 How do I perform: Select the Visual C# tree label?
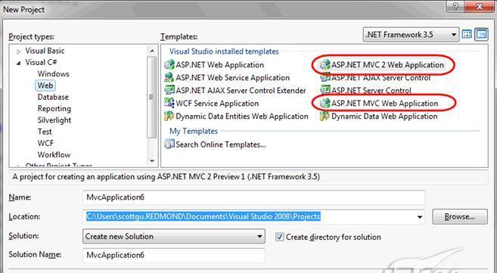41,63
